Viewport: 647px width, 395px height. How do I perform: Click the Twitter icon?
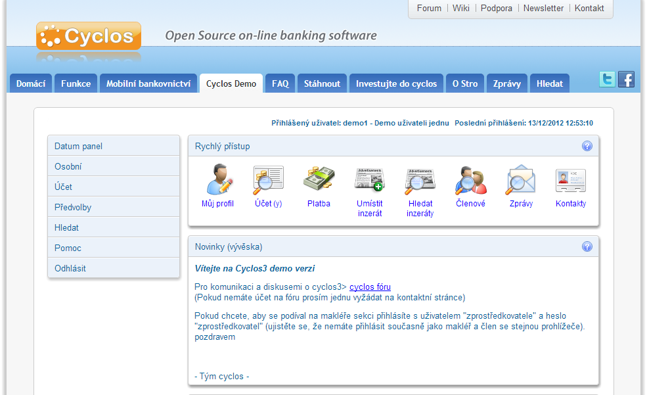point(607,80)
